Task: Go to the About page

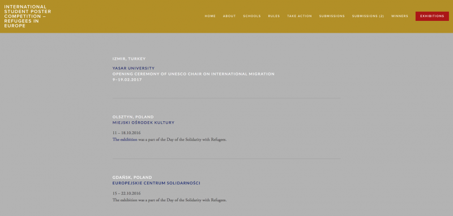Action: pos(229,16)
